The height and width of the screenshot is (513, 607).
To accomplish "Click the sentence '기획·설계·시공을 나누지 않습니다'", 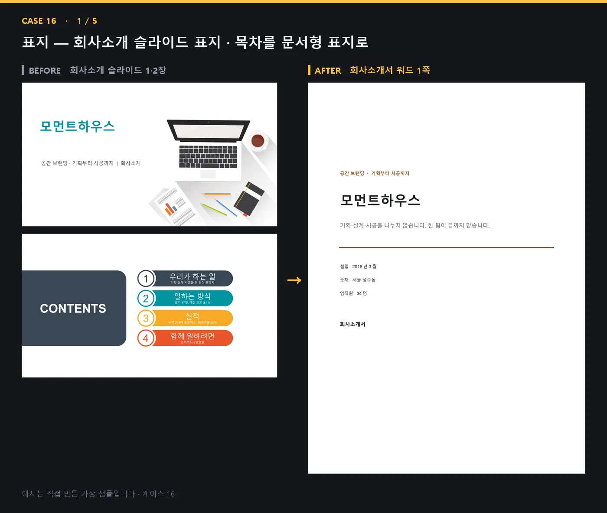I will coord(382,225).
